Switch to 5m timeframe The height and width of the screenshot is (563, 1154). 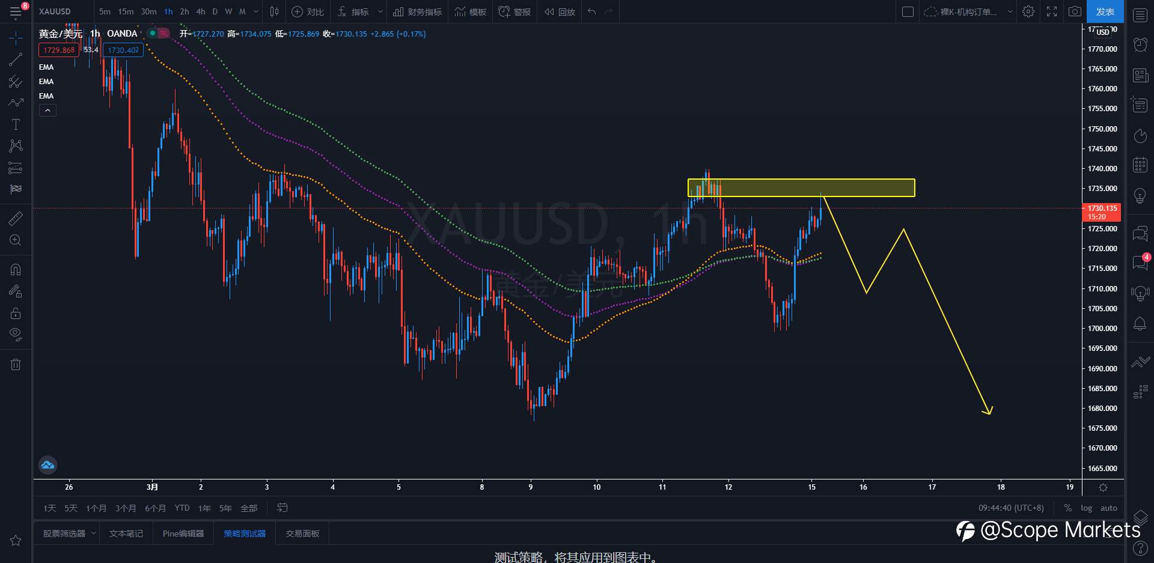coord(105,11)
